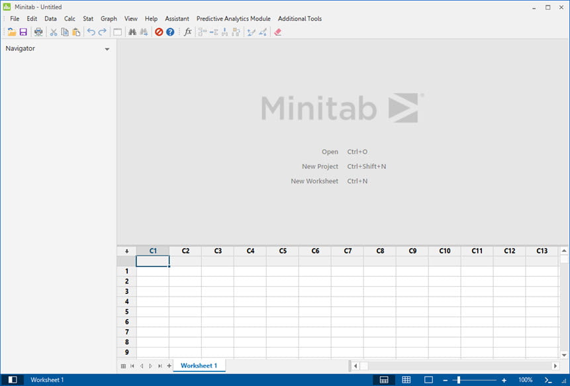Click the worksheet list grid icon
This screenshot has width=570, height=386.
pyautogui.click(x=123, y=366)
